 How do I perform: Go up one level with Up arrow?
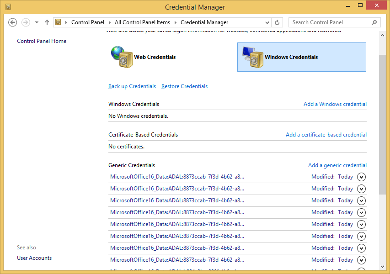coord(47,22)
